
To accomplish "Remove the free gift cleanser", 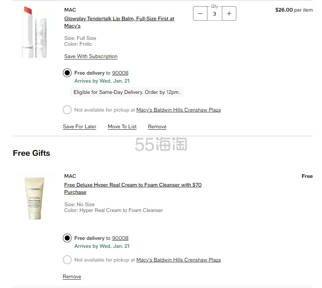I will pyautogui.click(x=72, y=277).
